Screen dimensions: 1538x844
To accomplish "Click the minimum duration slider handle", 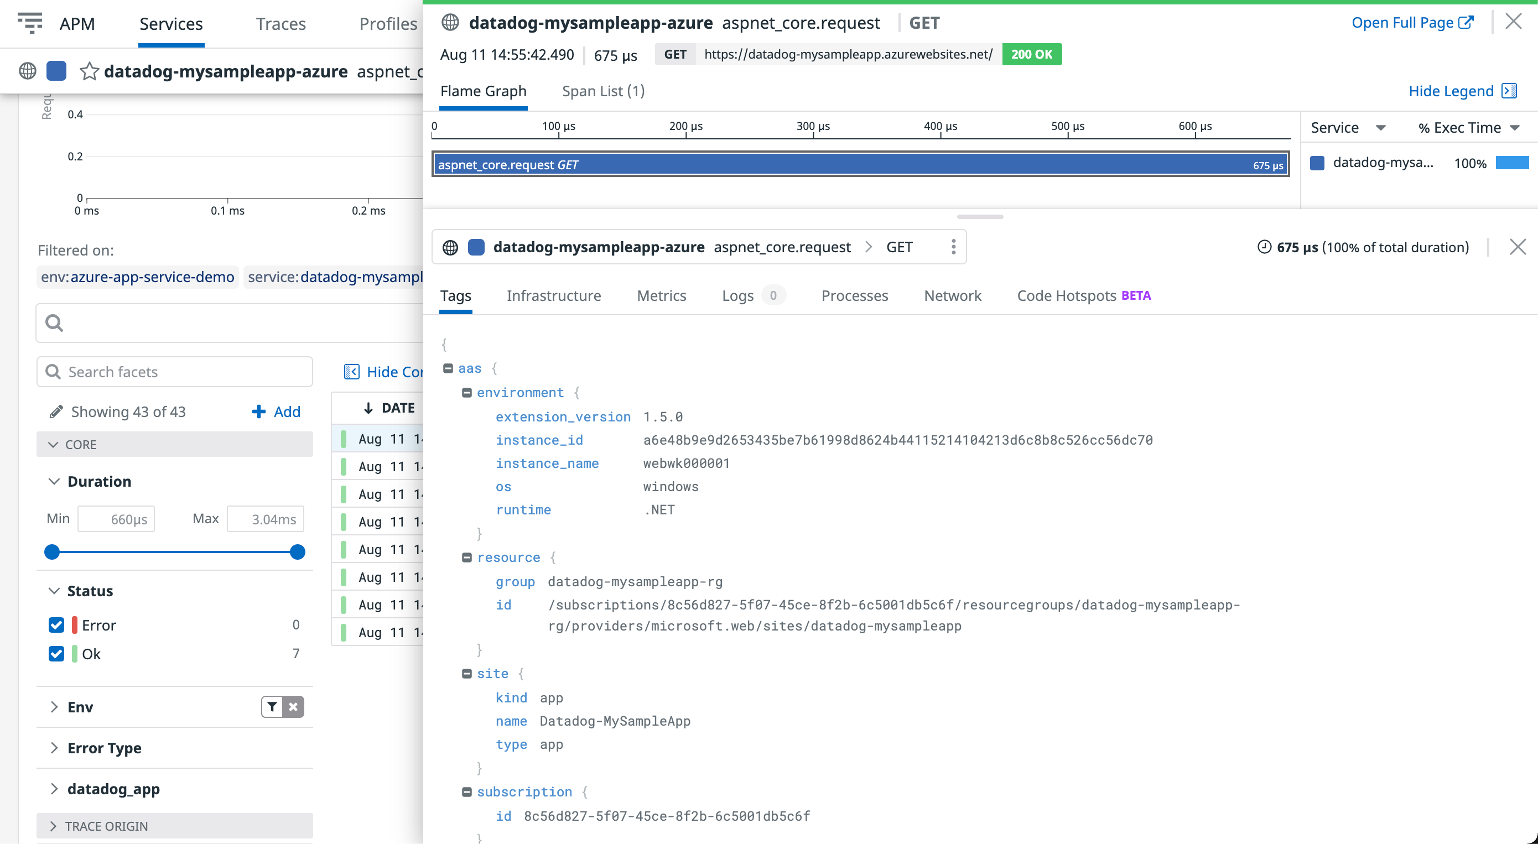I will click(x=52, y=552).
